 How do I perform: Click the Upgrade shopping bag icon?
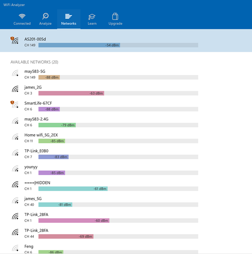point(115,16)
